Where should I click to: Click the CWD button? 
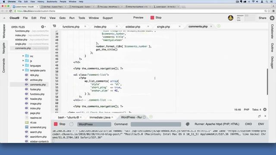[x=248, y=124]
